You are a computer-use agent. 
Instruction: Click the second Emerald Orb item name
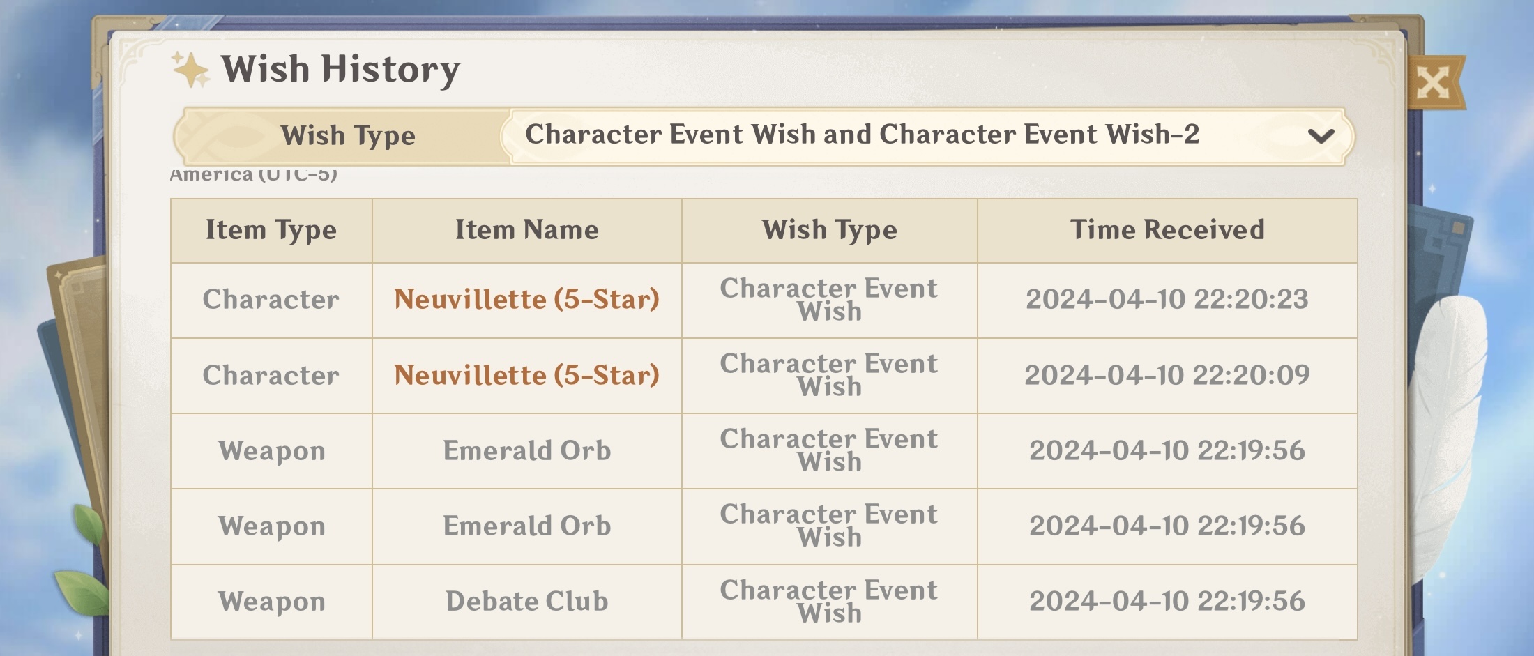526,526
